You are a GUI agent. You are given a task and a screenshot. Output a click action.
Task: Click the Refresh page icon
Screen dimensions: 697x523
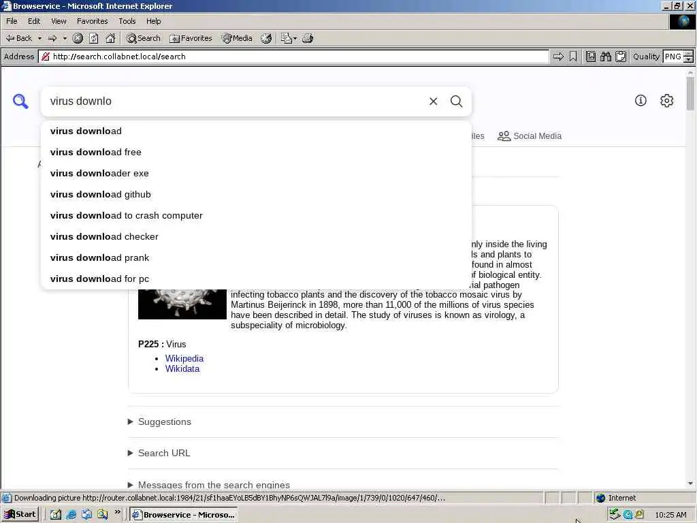coord(94,38)
